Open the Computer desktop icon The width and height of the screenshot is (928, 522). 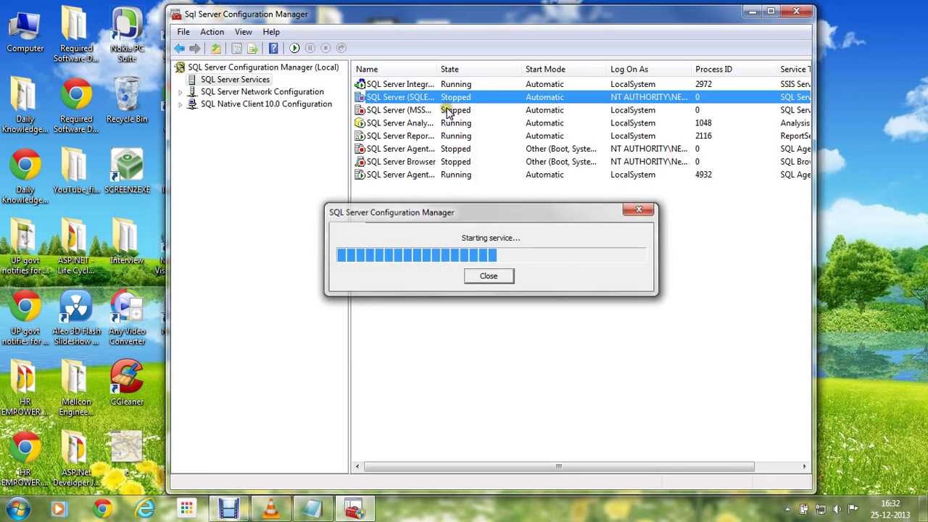coord(25,30)
